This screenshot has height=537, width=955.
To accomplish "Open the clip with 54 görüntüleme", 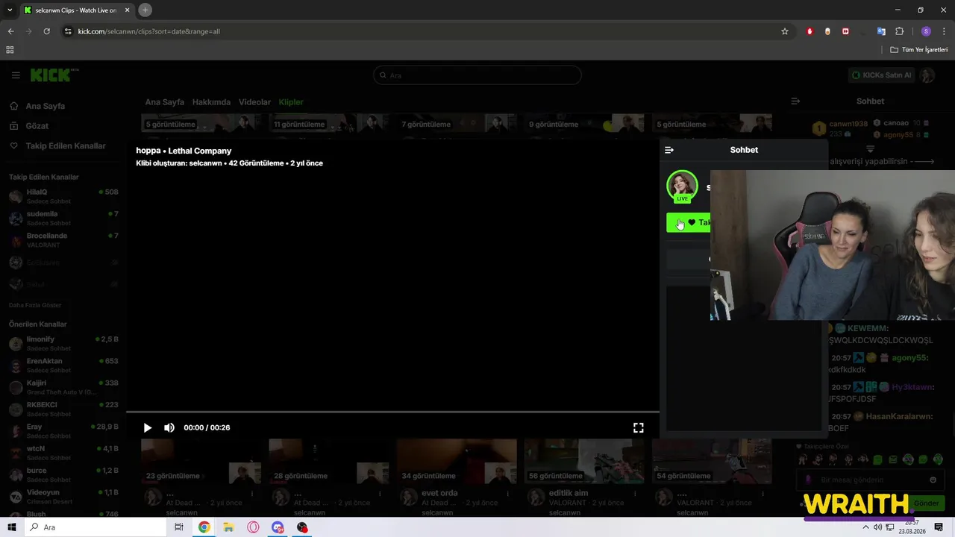I will [x=712, y=461].
